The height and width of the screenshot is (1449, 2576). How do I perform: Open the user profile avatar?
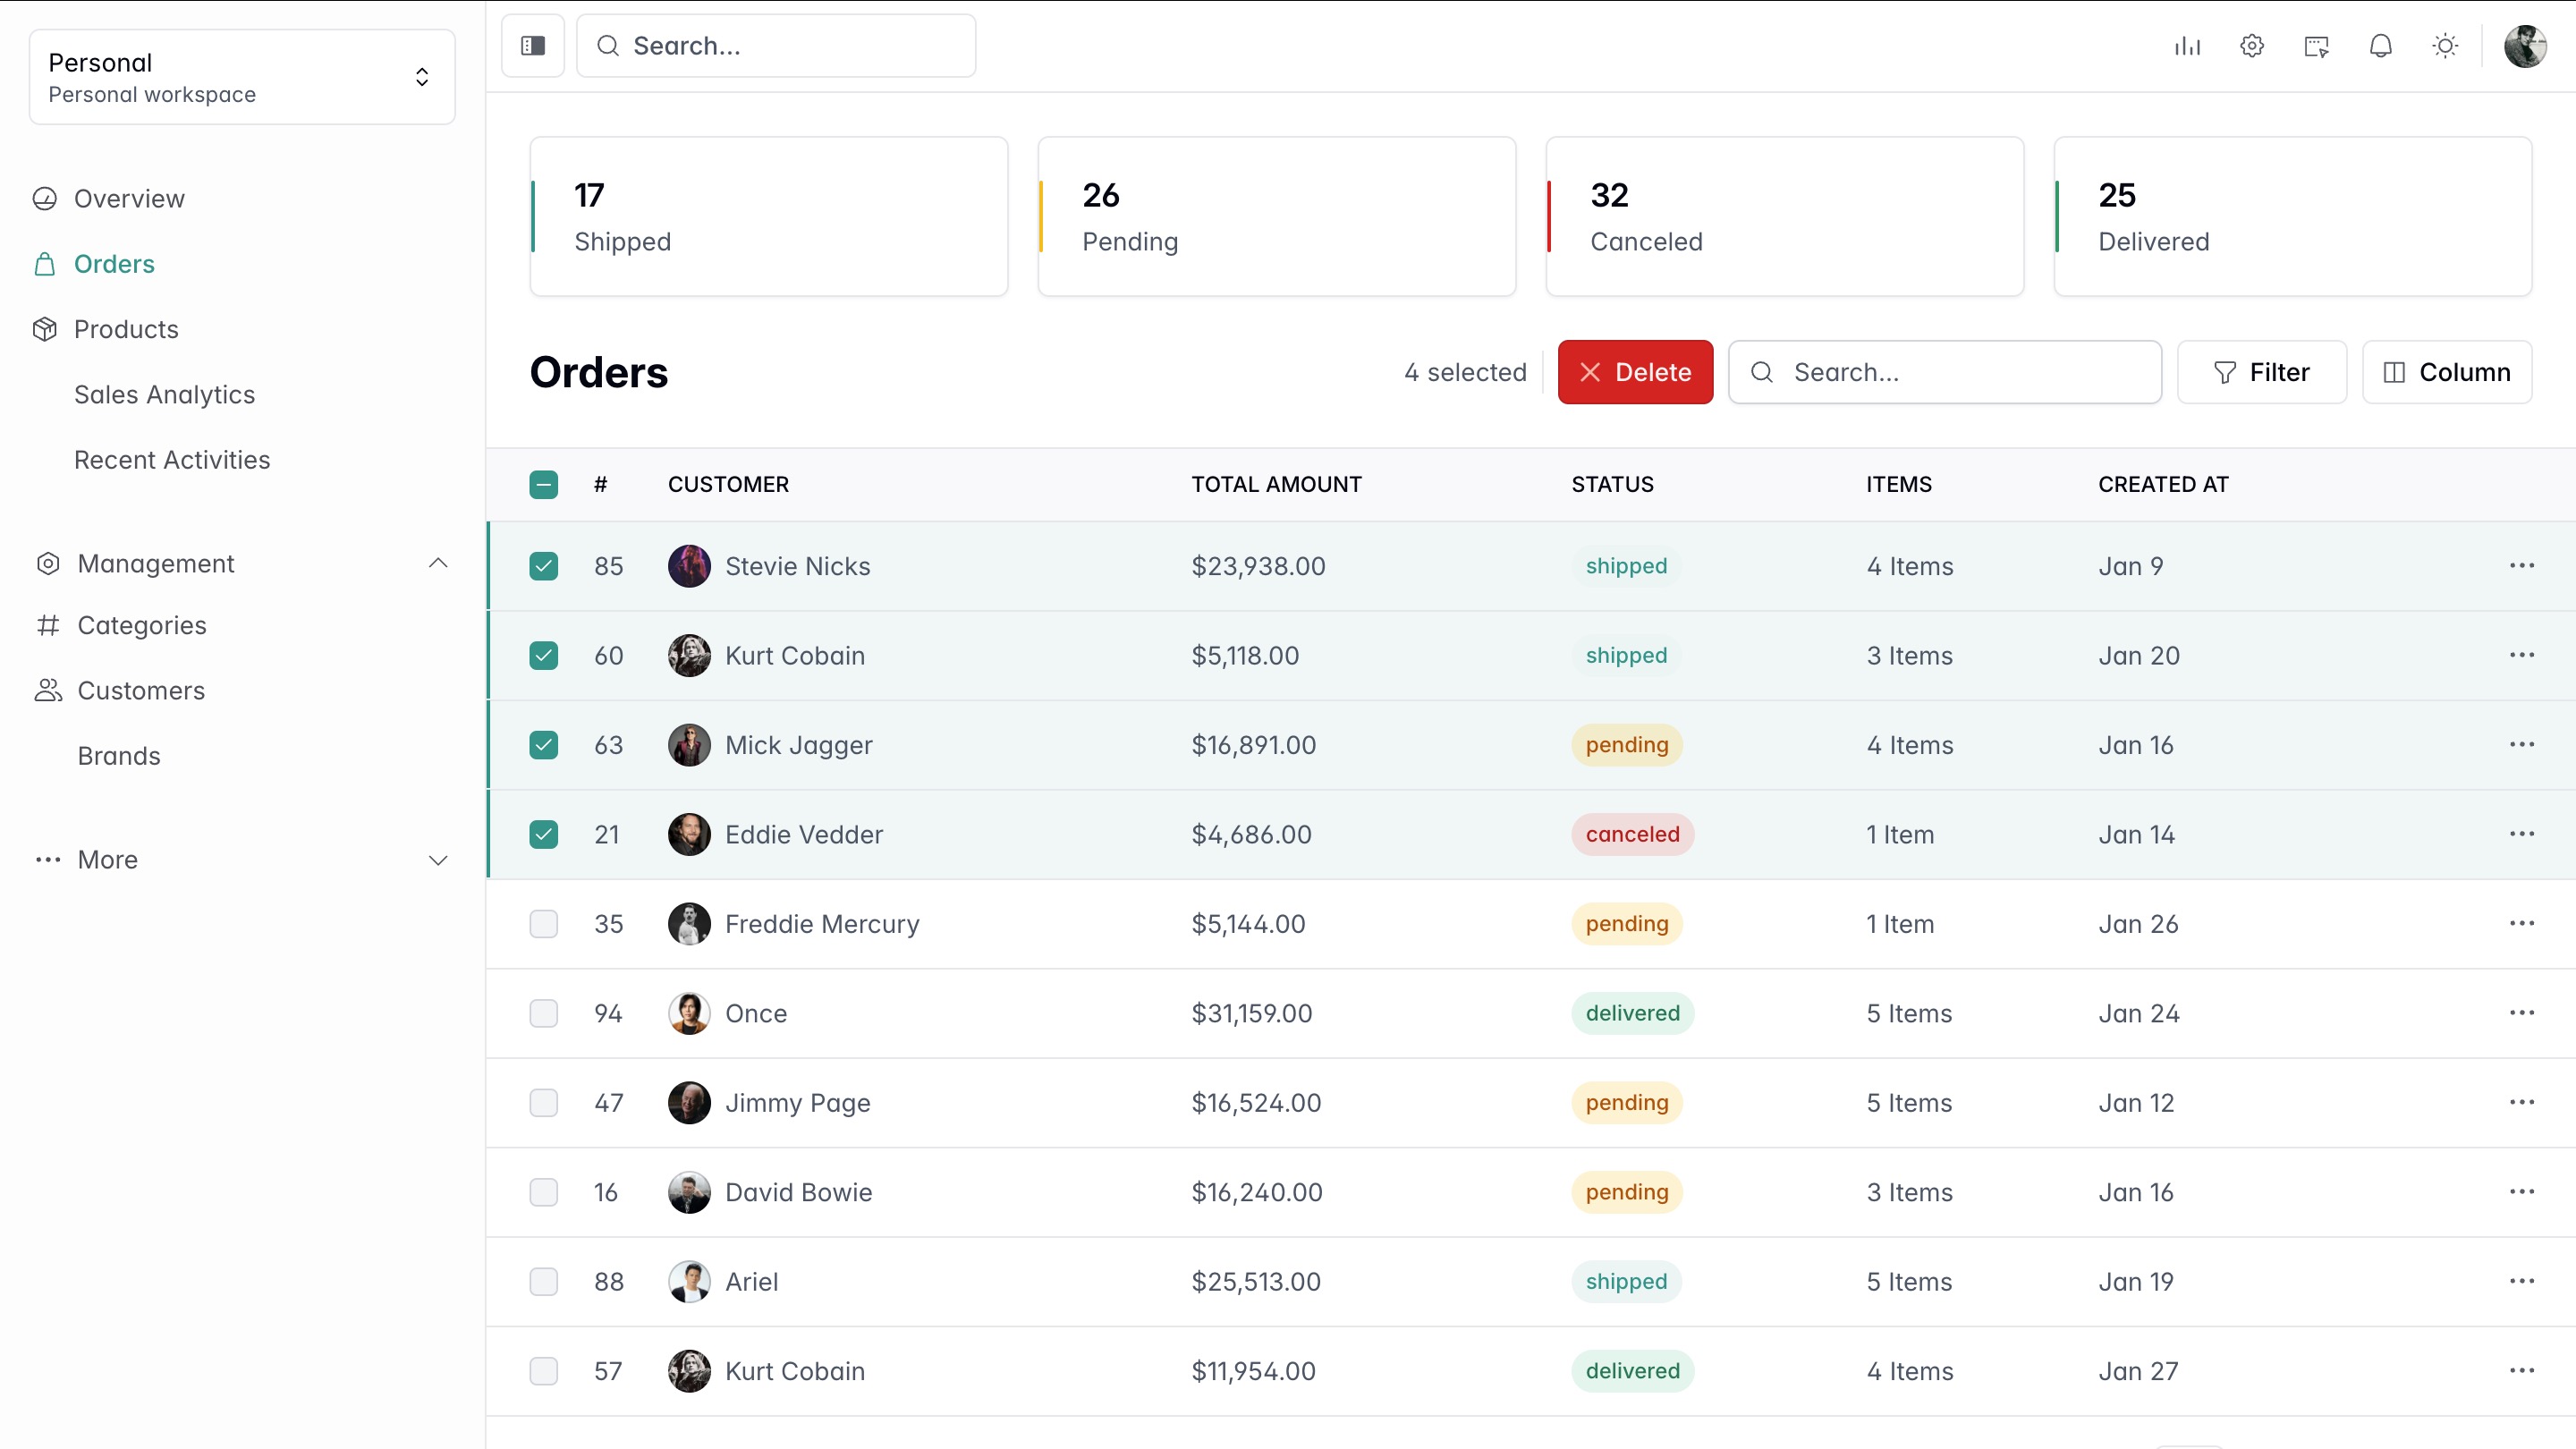tap(2524, 46)
